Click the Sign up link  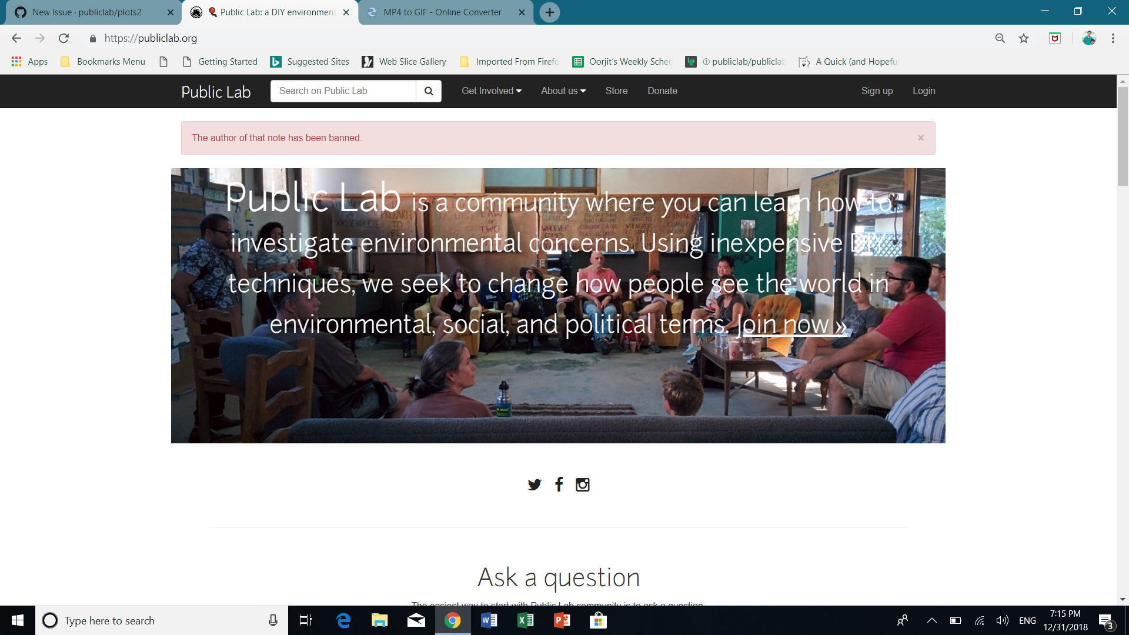coord(877,91)
